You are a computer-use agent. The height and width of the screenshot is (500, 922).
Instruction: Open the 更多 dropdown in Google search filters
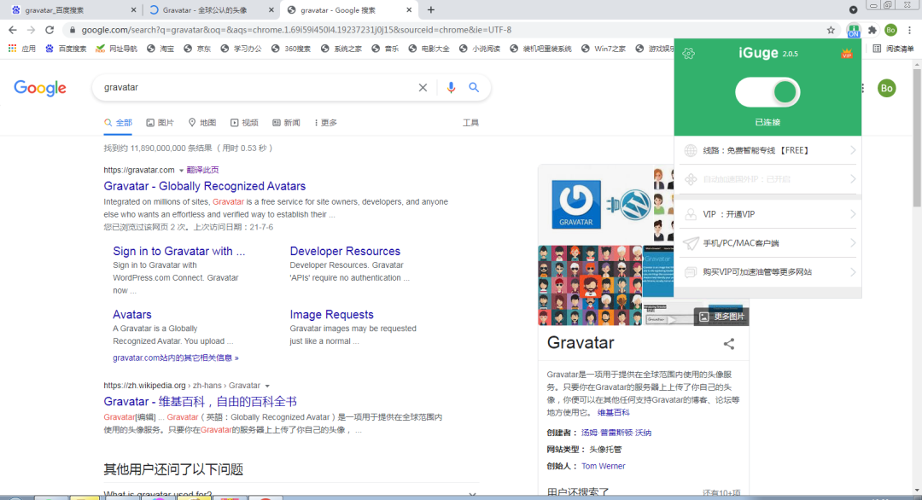point(325,122)
